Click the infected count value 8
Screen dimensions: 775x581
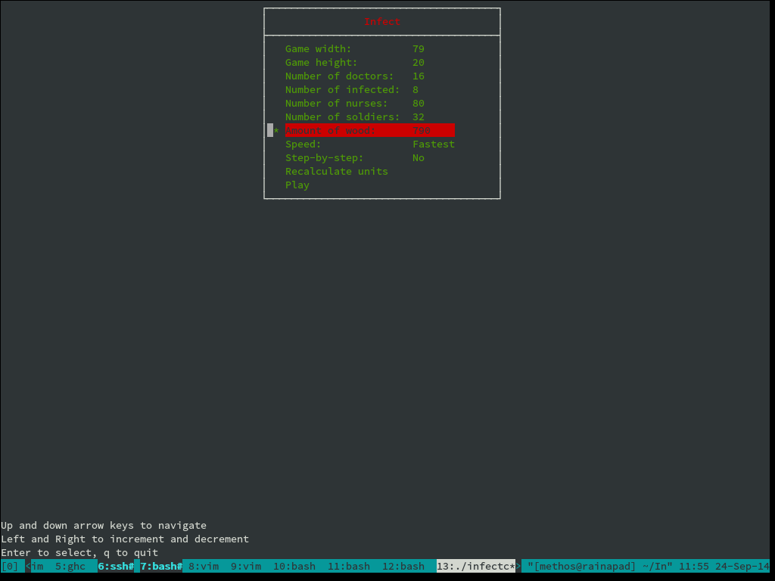416,90
